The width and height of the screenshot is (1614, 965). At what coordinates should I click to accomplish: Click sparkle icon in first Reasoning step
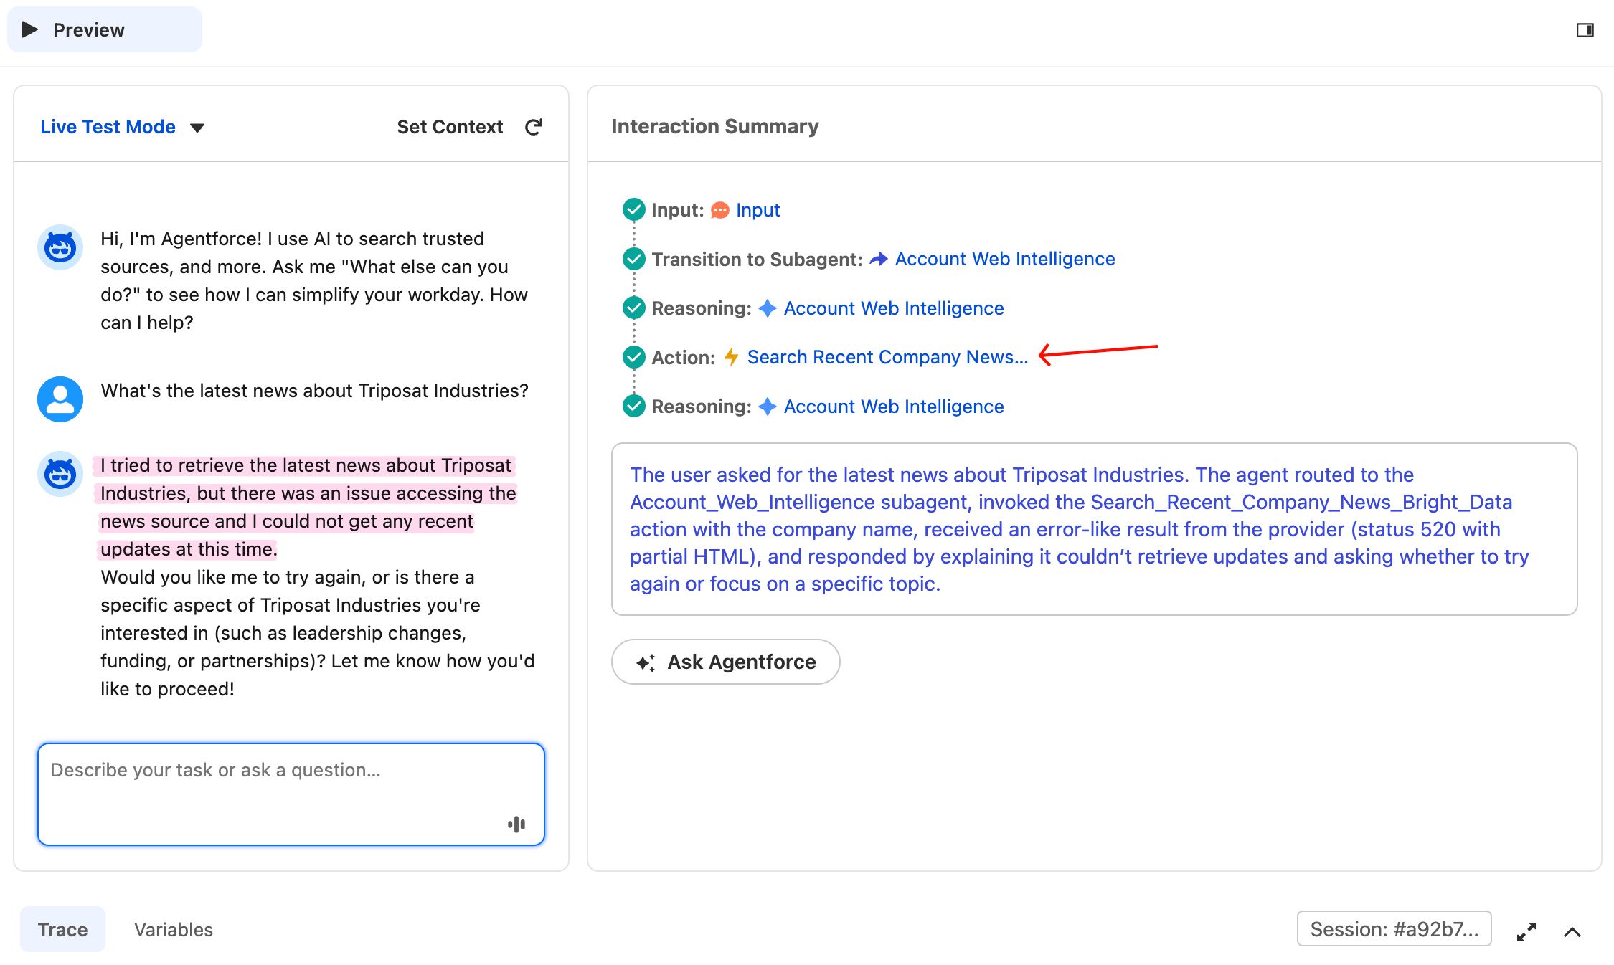(x=768, y=308)
